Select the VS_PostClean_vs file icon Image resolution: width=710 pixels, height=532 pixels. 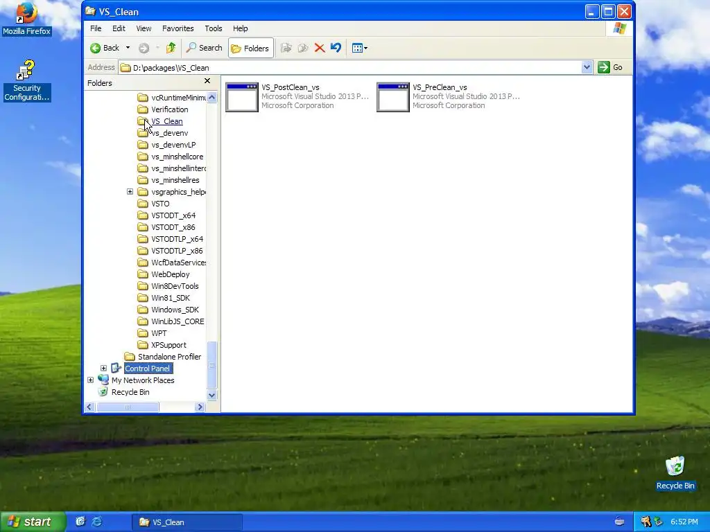click(x=242, y=97)
